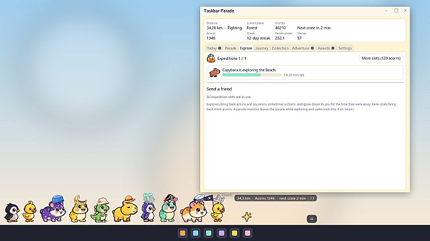
Task: Switch to the Adventure tab
Action: (303, 48)
